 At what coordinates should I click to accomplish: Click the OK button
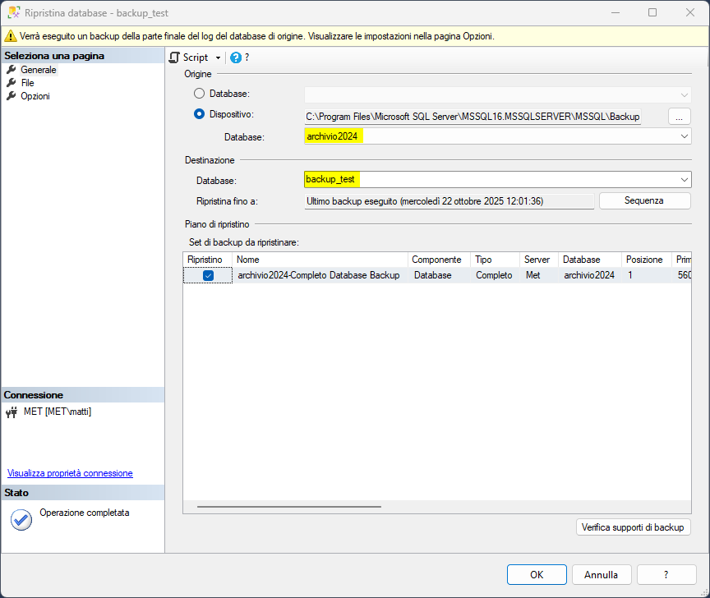pos(537,574)
